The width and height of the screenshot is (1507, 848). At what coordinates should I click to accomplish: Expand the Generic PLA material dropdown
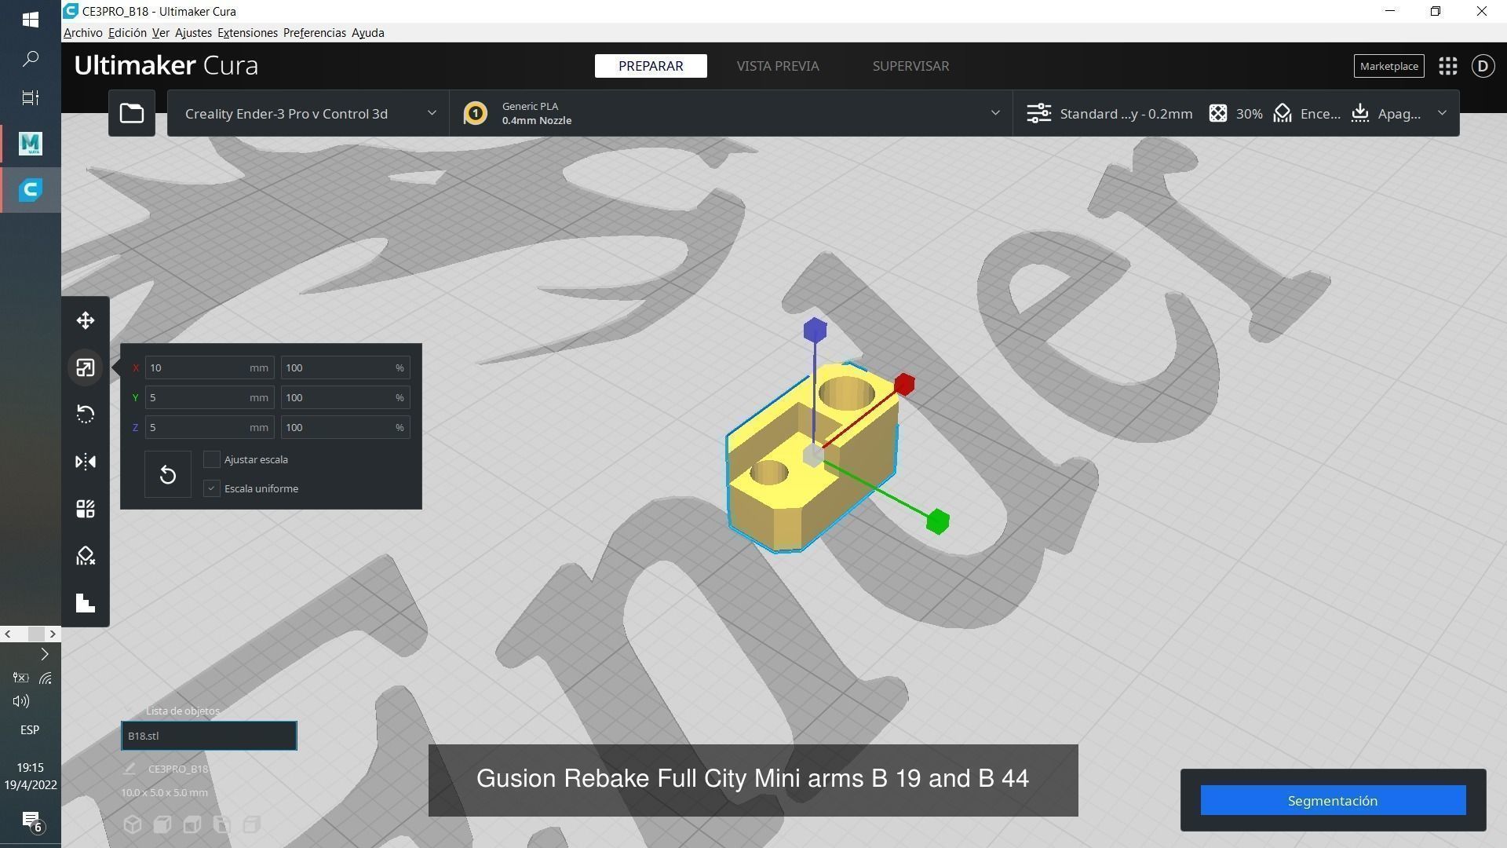(730, 113)
